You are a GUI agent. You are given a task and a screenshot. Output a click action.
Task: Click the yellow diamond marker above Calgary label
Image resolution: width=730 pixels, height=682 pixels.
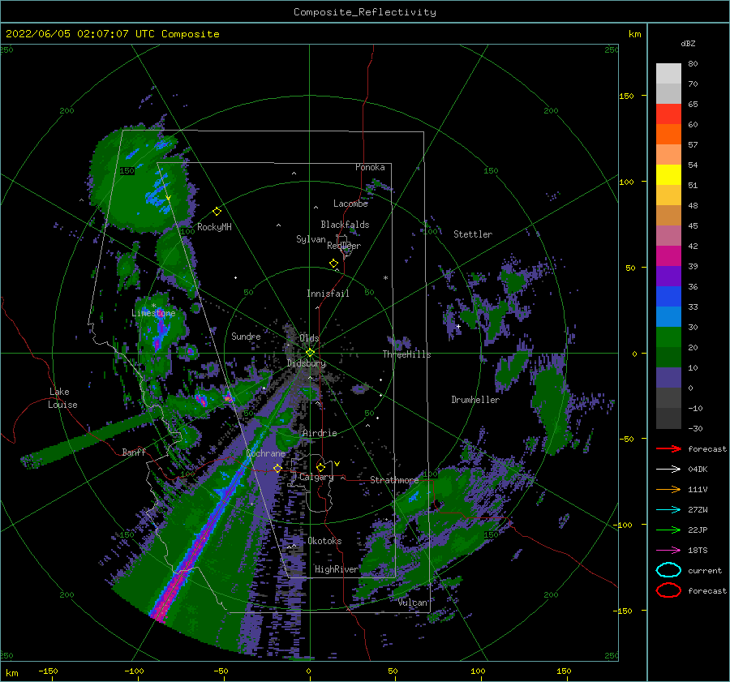[x=320, y=467]
